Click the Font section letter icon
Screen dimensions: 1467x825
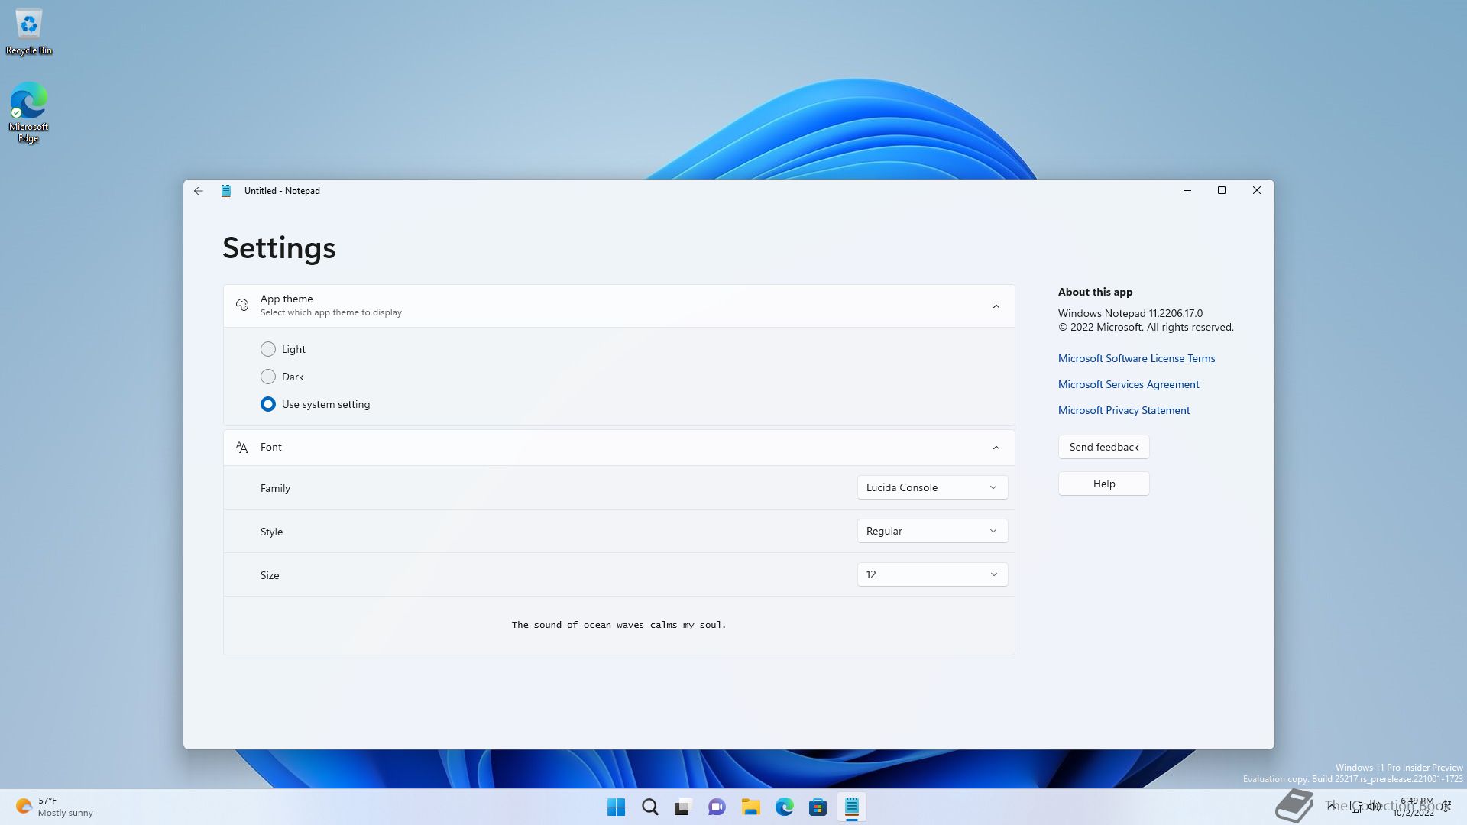click(x=242, y=448)
